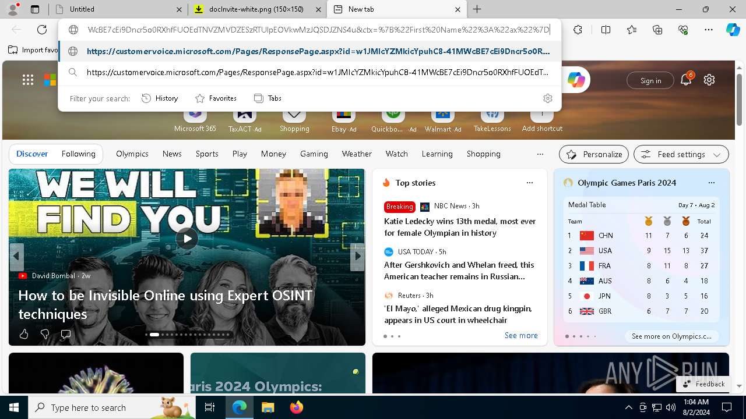746x419 pixels.
Task: Expand Feed settings dropdown
Action: pos(681,154)
